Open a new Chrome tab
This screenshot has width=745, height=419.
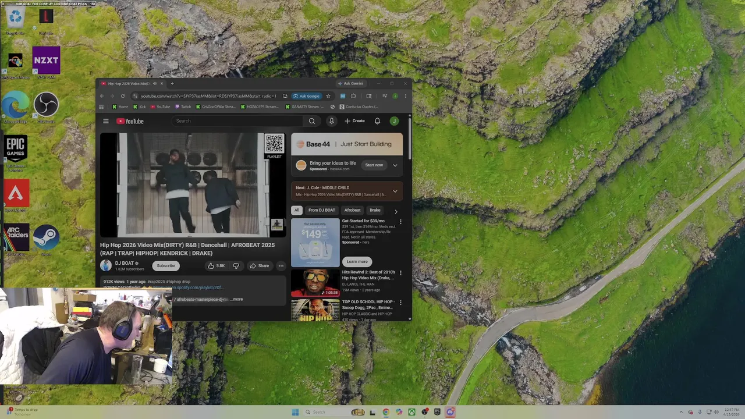point(172,83)
